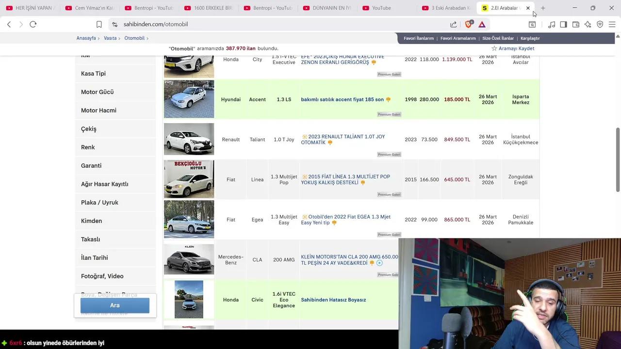Reload the sahibinden page
Screen dimensions: 621x349
point(33,24)
